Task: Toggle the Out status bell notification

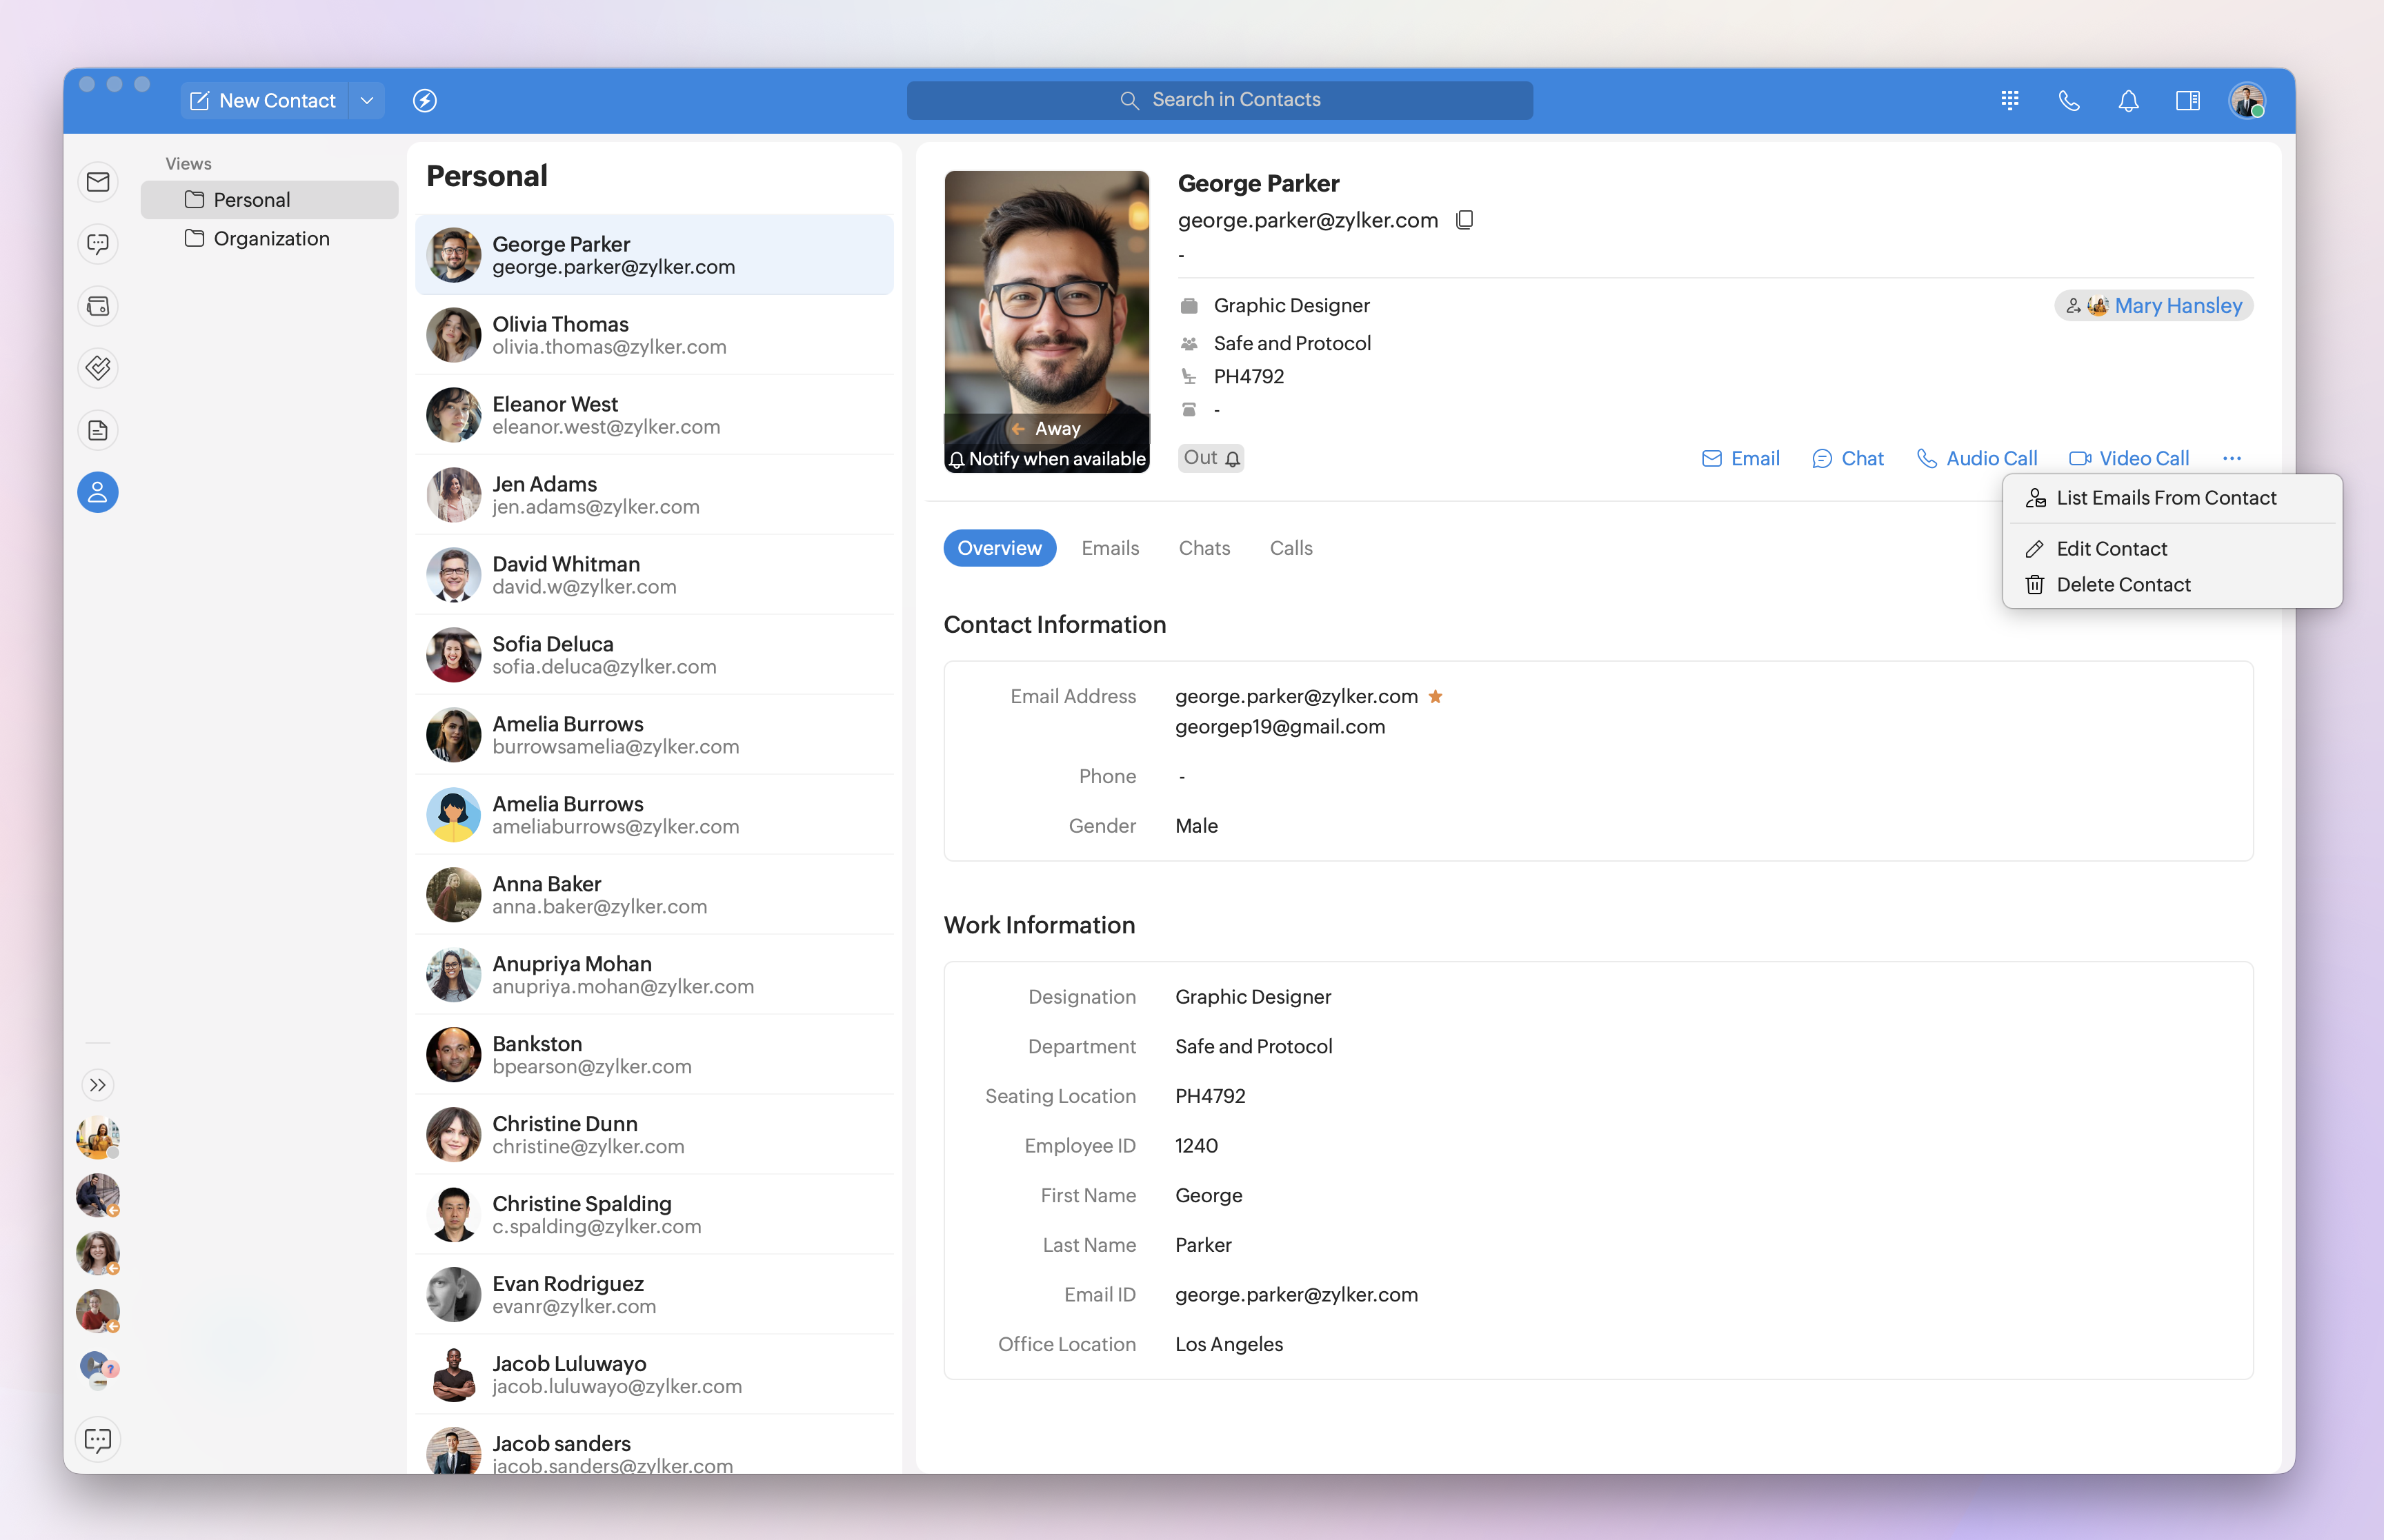Action: point(1233,459)
